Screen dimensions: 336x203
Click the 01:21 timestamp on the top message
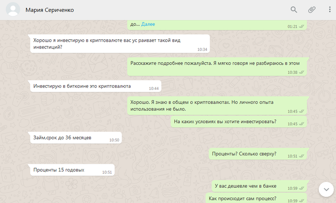[292, 27]
